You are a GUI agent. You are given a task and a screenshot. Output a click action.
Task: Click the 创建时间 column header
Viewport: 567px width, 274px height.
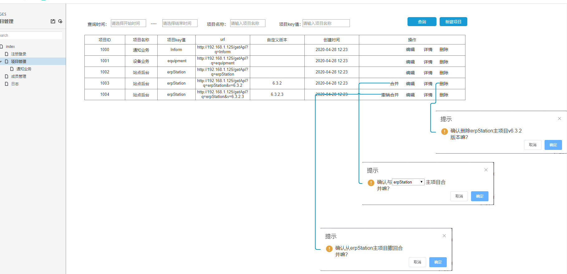[331, 40]
